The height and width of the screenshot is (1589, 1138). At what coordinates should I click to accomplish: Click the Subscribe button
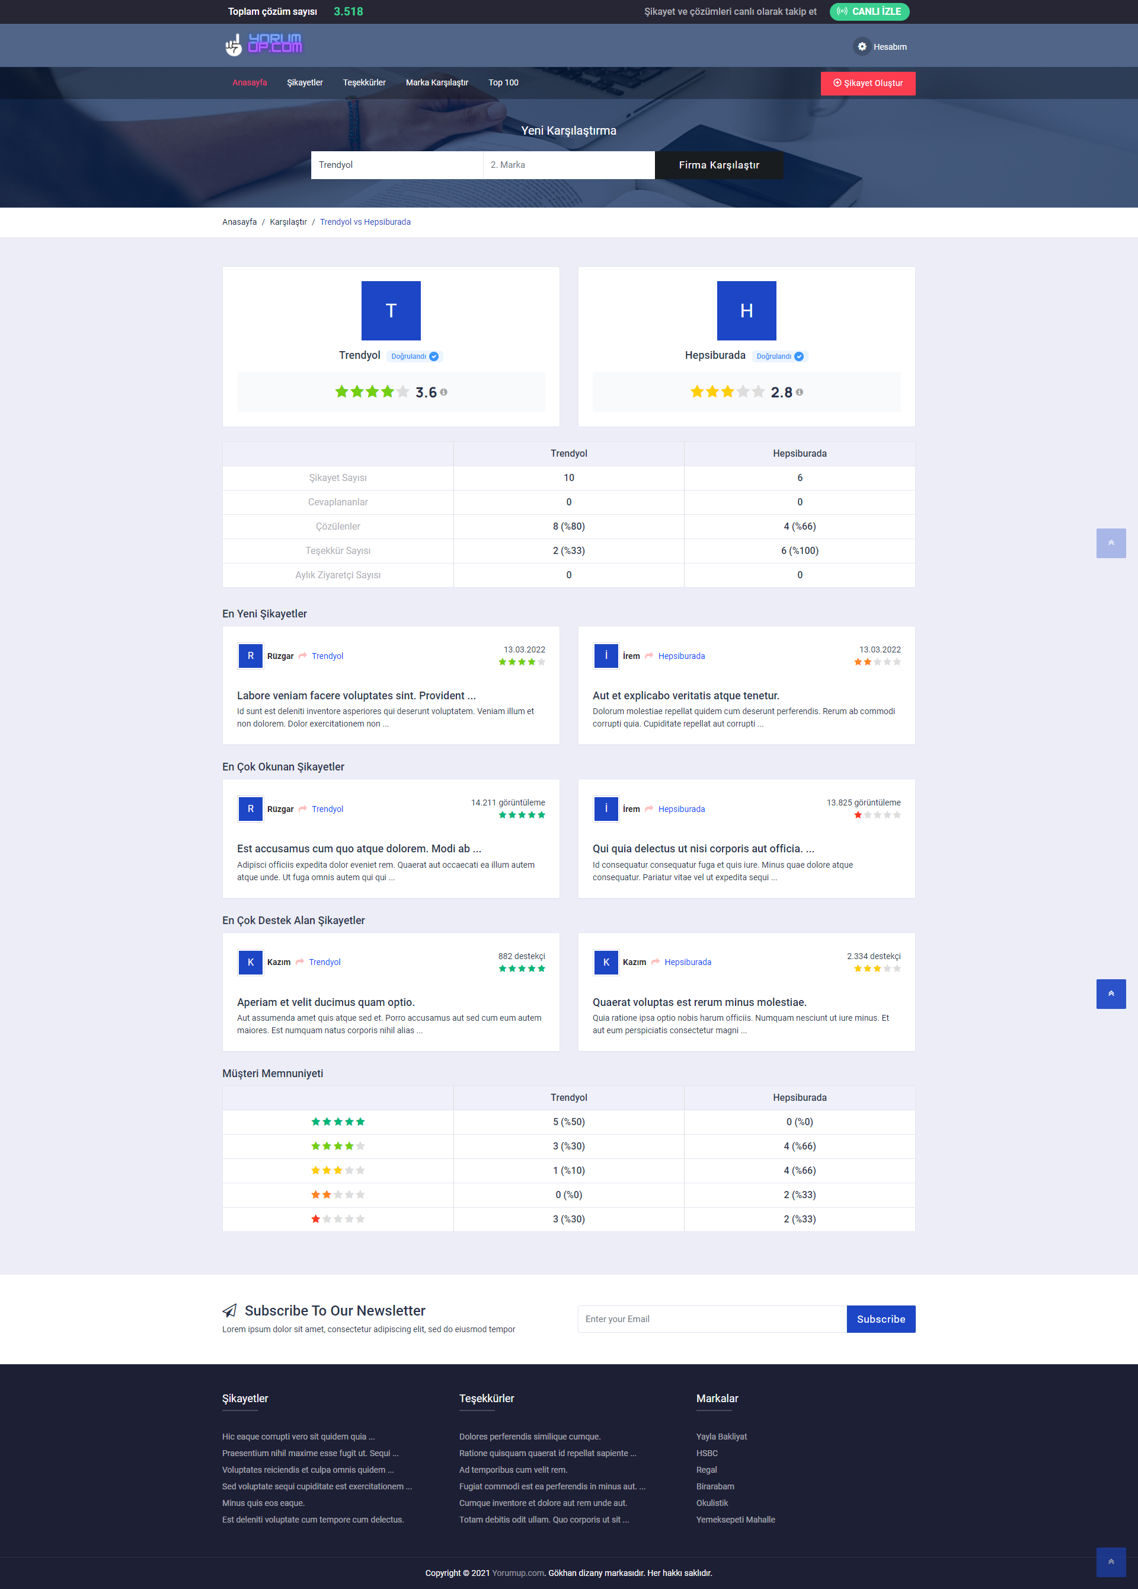click(881, 1319)
